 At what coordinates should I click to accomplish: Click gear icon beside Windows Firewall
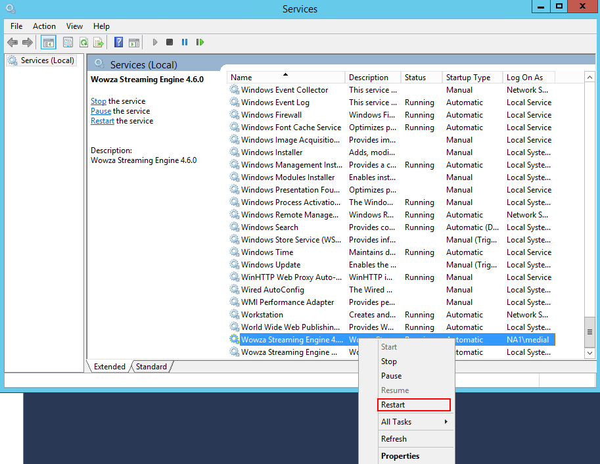click(234, 114)
